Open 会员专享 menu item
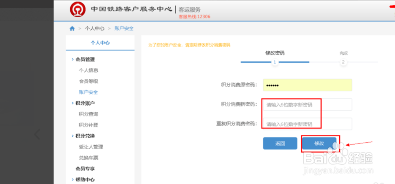This screenshot has height=184, width=395. click(85, 169)
